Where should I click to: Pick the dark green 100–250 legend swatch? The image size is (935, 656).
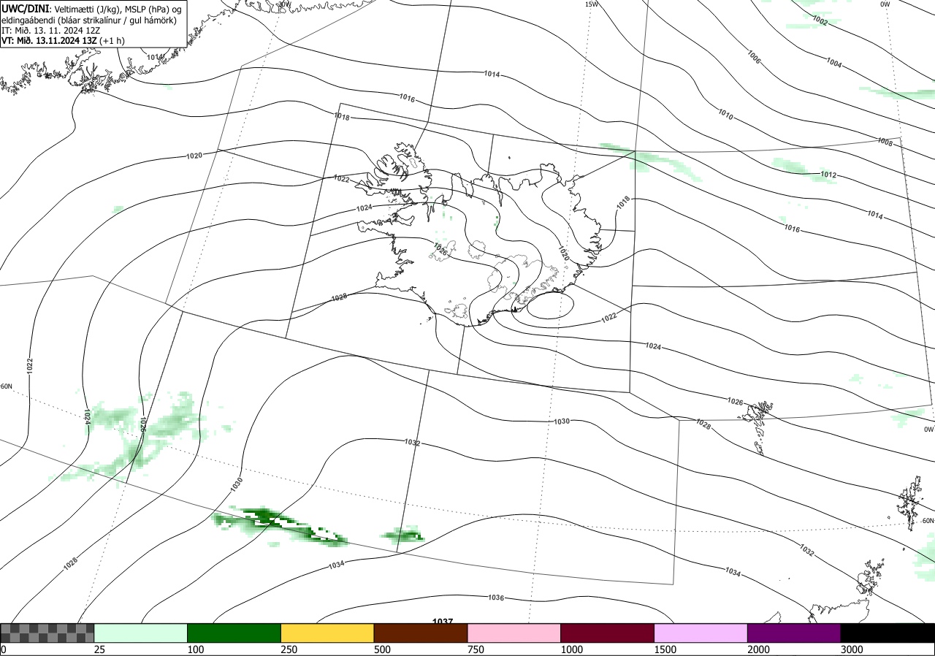point(234,633)
